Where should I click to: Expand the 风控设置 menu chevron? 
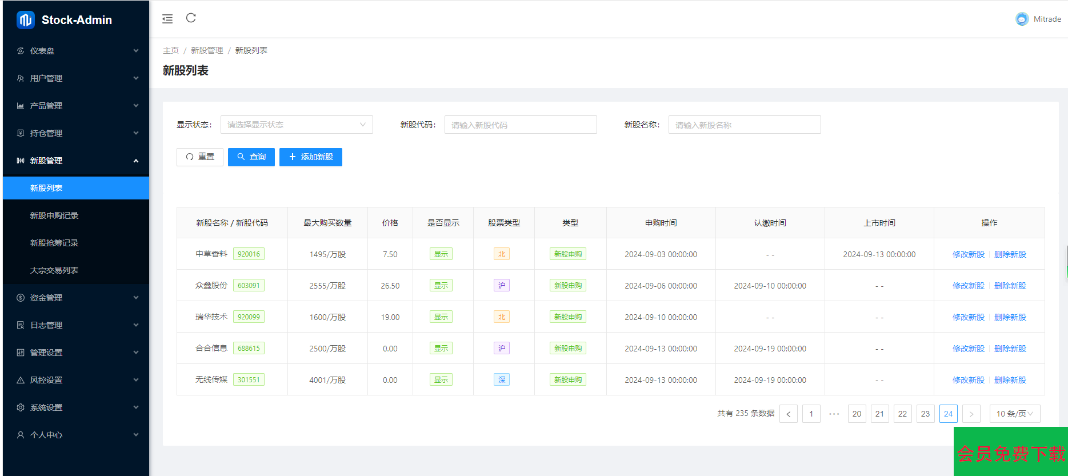(136, 380)
